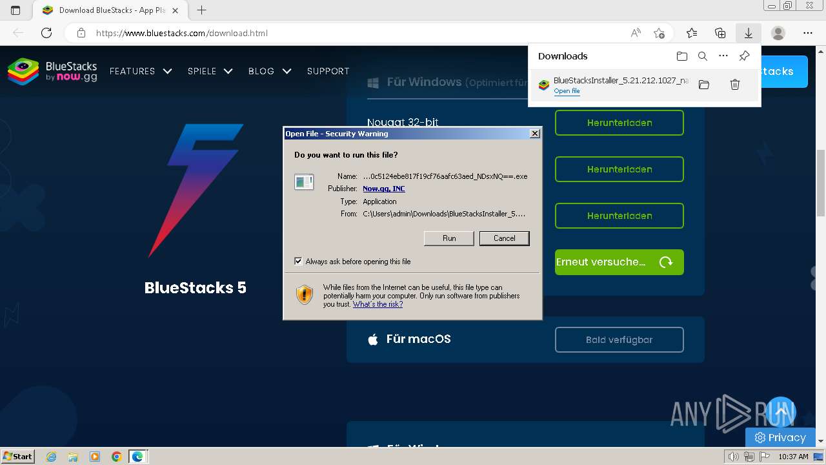Expand the SPIELE menu
Image resolution: width=826 pixels, height=465 pixels.
pyautogui.click(x=210, y=71)
